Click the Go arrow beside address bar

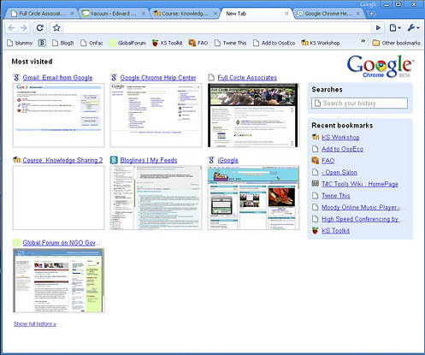378,27
